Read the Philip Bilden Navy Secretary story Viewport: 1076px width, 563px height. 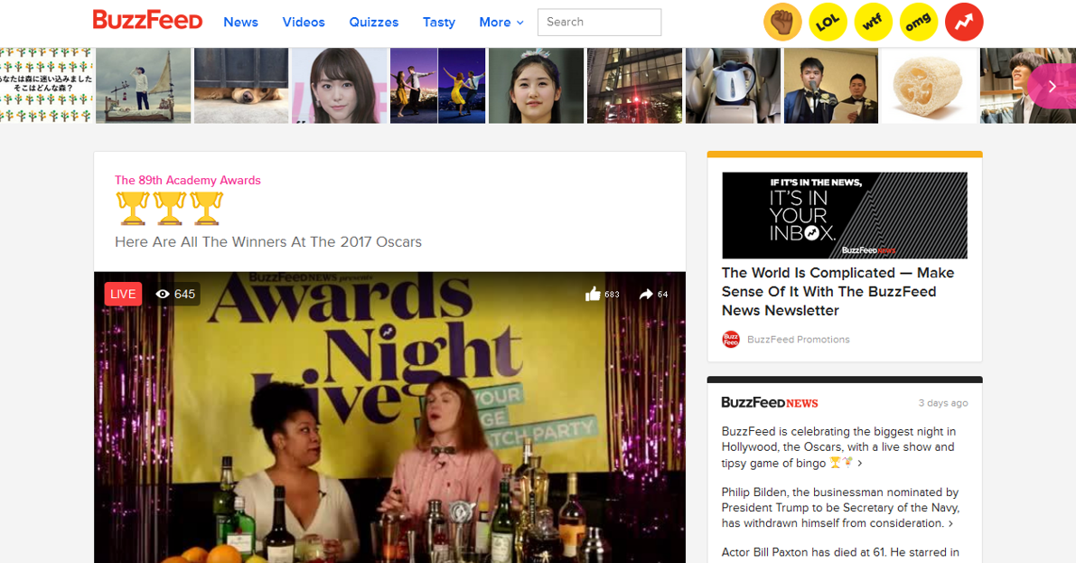pos(840,507)
